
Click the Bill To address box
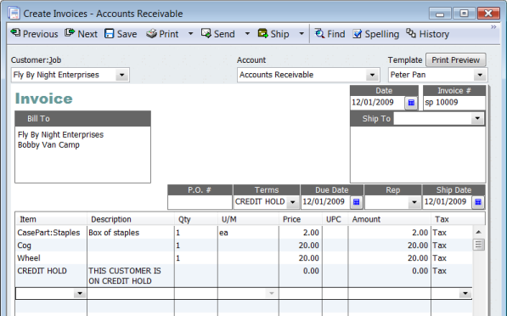click(x=82, y=155)
